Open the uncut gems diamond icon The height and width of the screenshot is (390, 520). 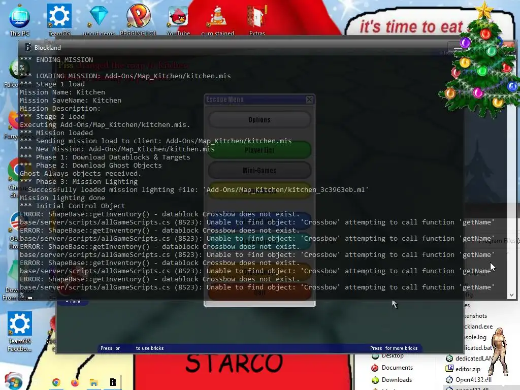coord(99,19)
